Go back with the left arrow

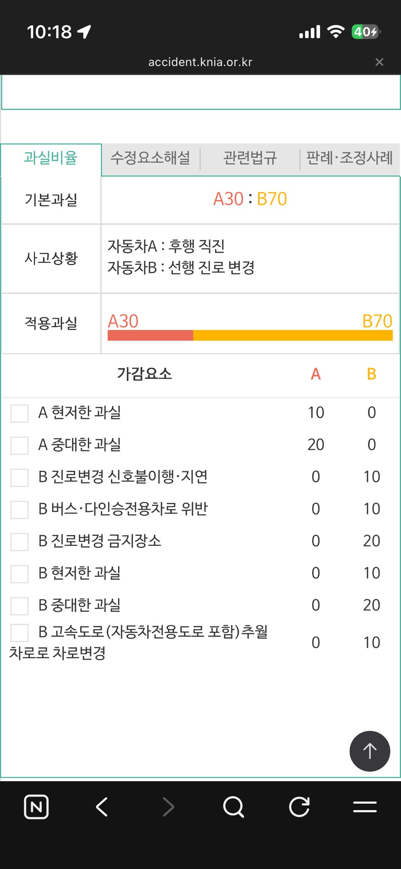pos(102,807)
